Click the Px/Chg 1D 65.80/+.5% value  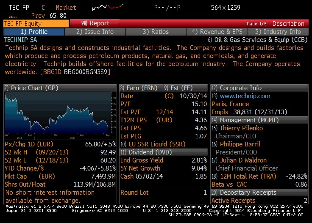click(x=100, y=144)
